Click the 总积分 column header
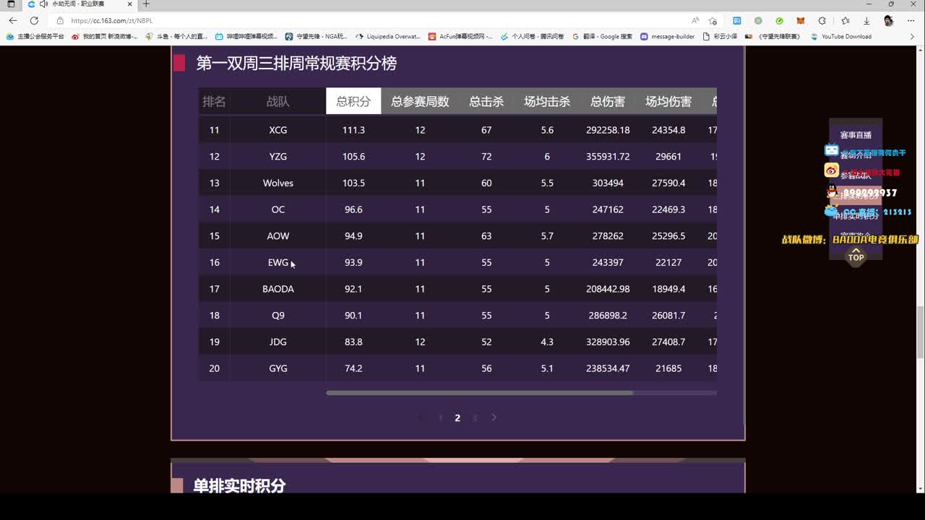Image resolution: width=925 pixels, height=520 pixels. click(353, 101)
